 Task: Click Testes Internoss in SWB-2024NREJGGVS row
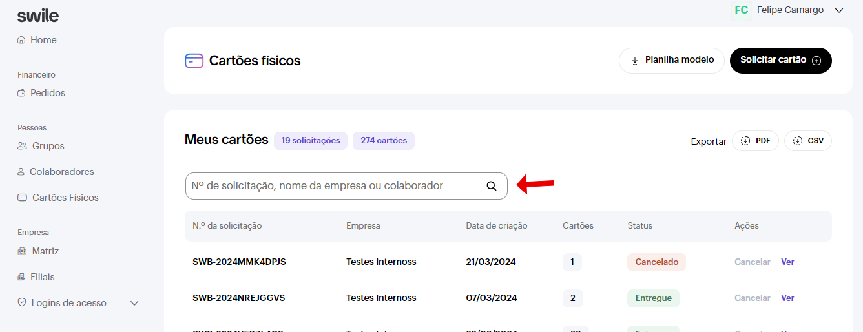pos(381,298)
